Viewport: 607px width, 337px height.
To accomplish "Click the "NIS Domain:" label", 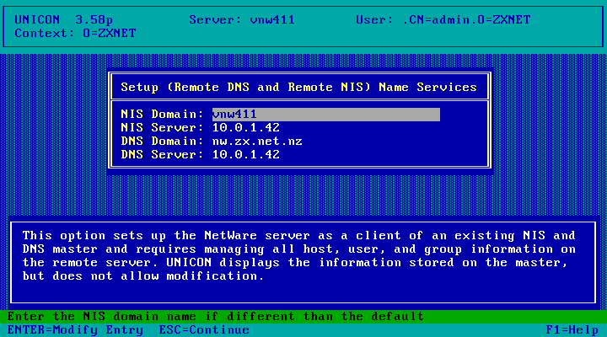I will tap(162, 115).
